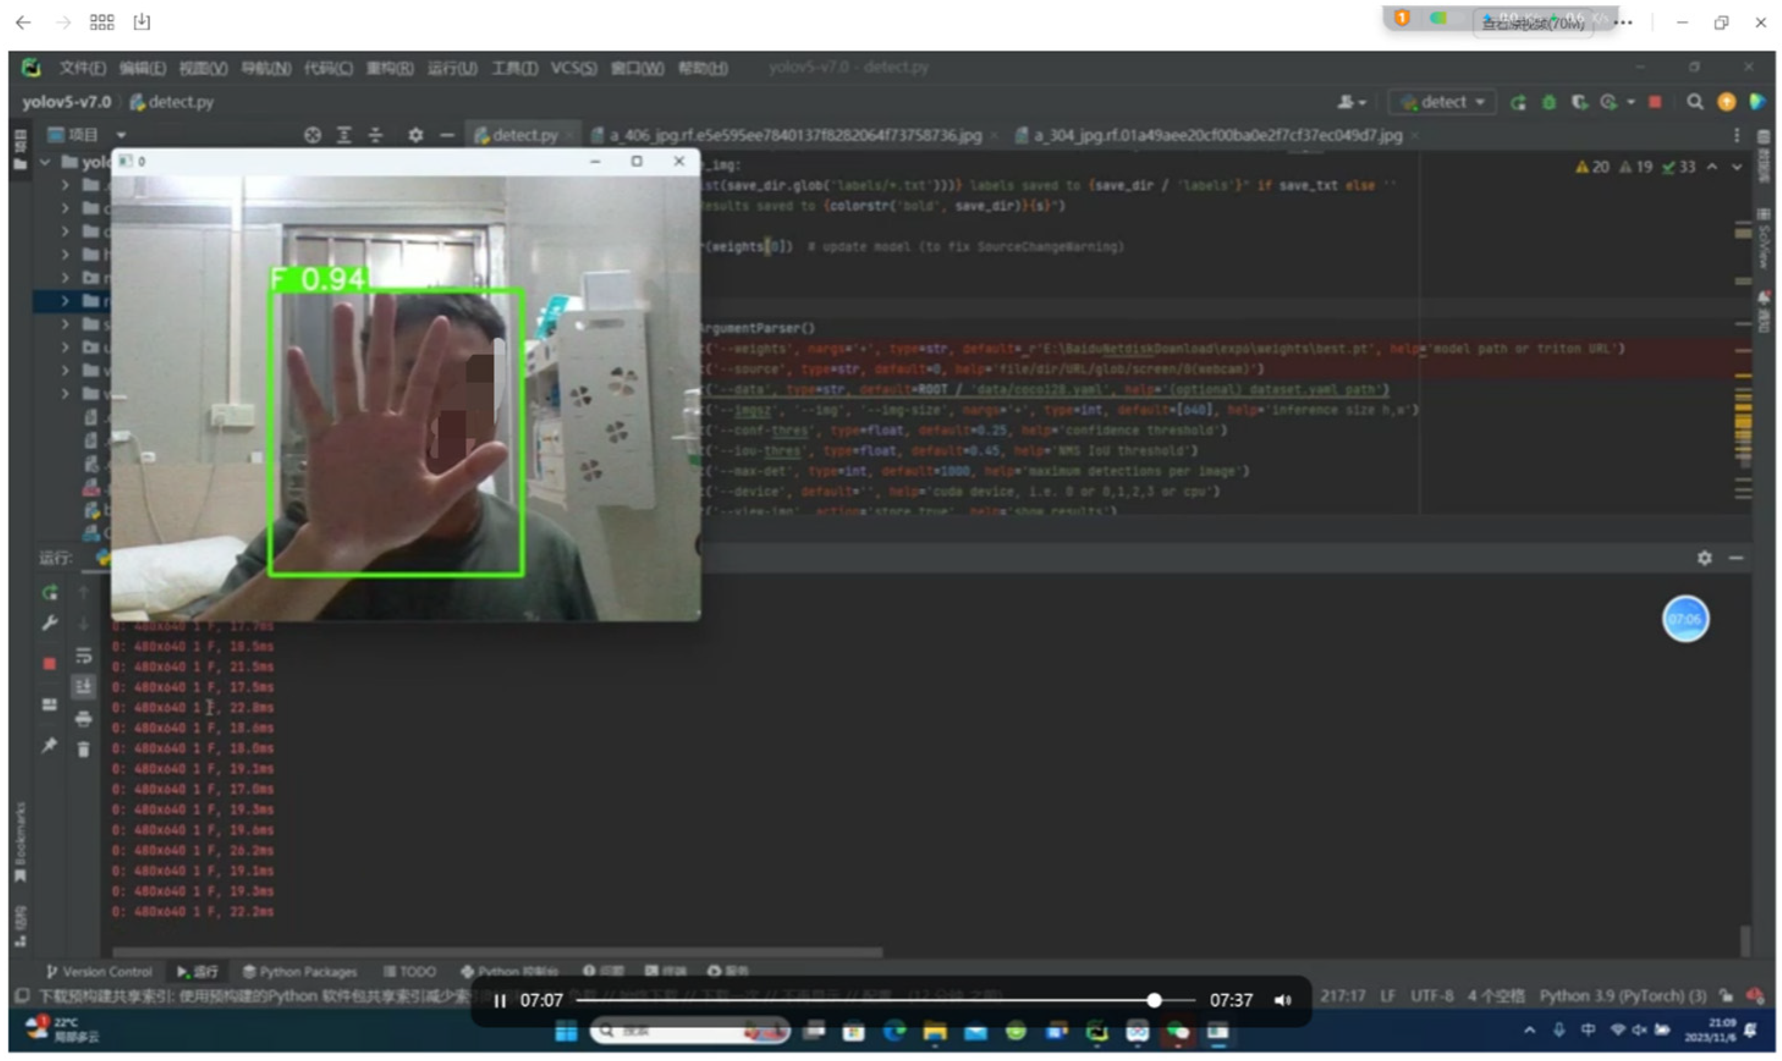Collapse the root yolov5 project folder chevron
This screenshot has width=1782, height=1061.
(46, 162)
